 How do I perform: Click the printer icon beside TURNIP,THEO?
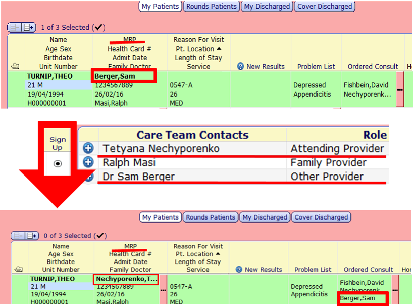tap(15, 66)
